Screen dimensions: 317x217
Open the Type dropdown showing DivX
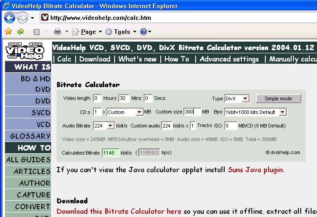[237, 99]
